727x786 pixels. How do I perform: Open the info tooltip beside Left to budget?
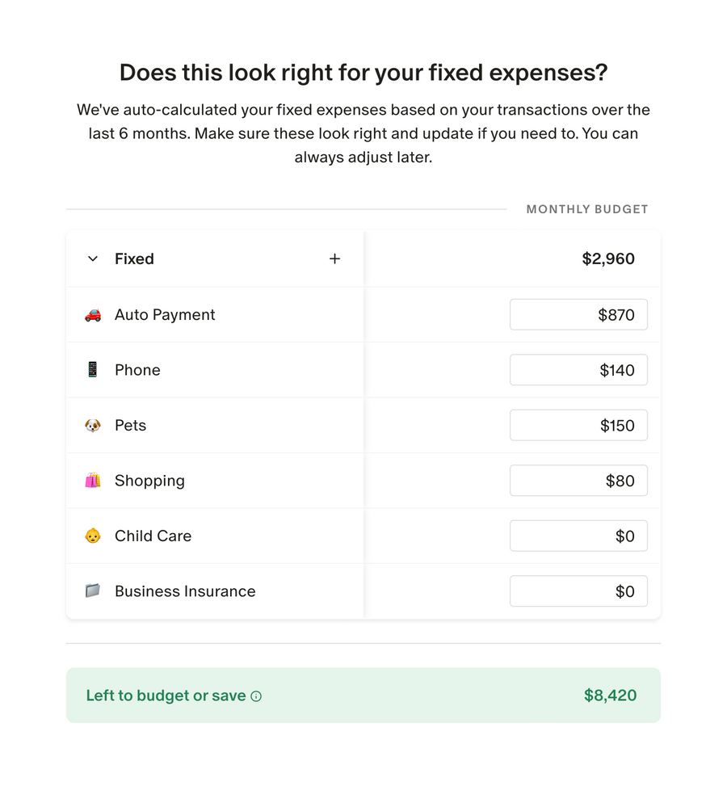pyautogui.click(x=256, y=696)
